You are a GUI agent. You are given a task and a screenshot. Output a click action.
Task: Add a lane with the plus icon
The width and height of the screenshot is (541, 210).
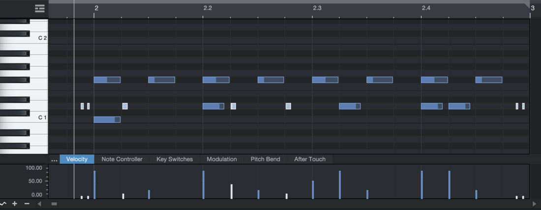click(x=14, y=204)
